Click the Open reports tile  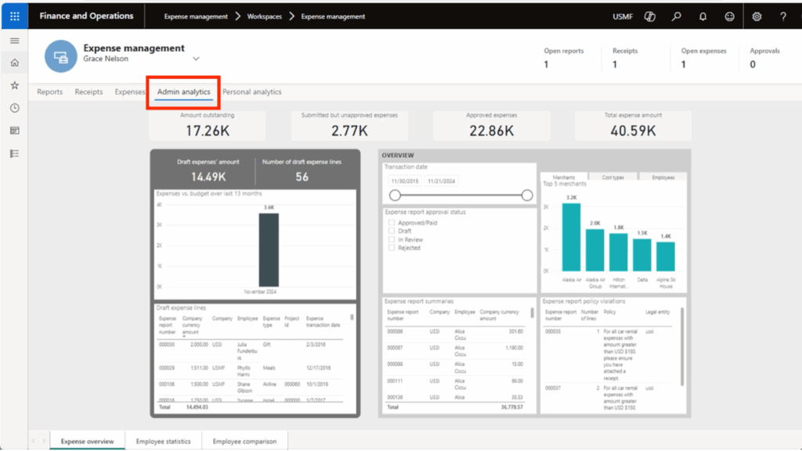pos(564,58)
